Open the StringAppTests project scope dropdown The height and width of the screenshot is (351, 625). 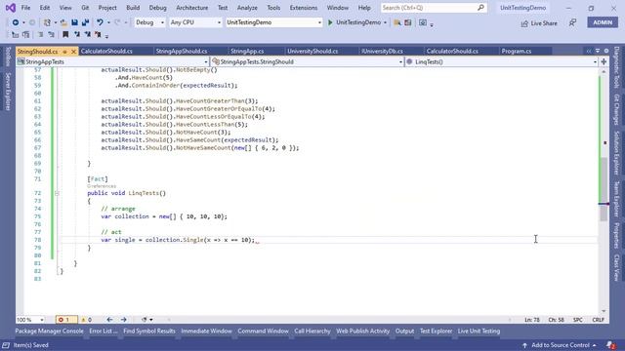[x=112, y=61]
